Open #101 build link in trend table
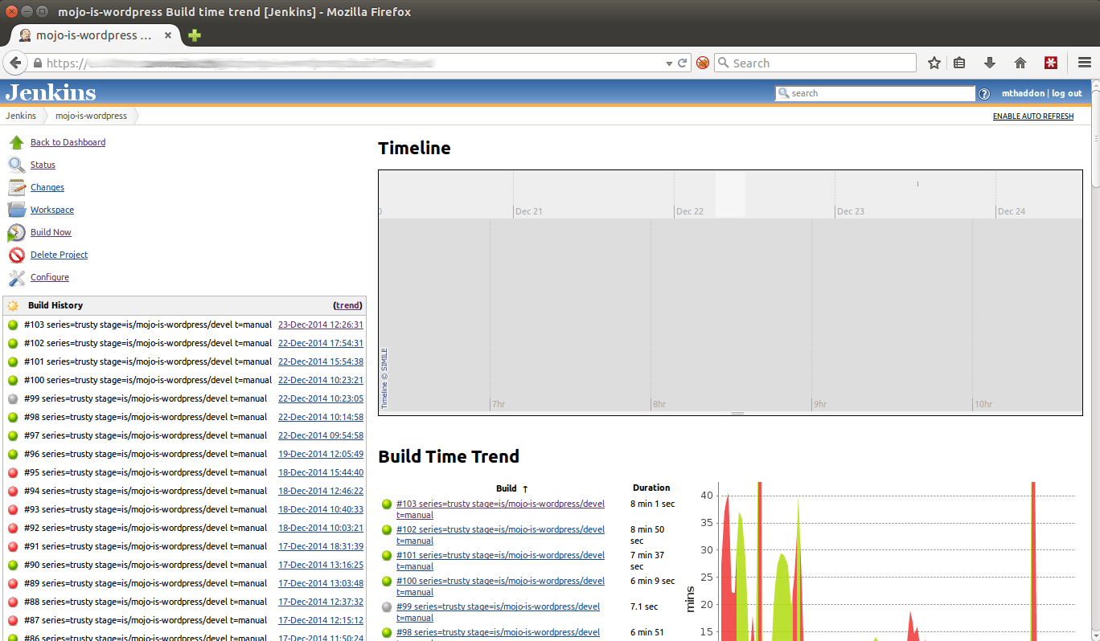 click(500, 561)
